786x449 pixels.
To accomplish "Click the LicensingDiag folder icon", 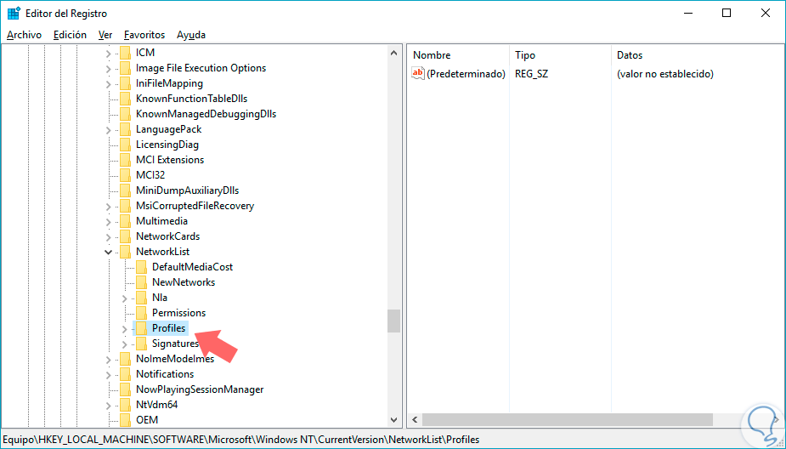I will (125, 145).
